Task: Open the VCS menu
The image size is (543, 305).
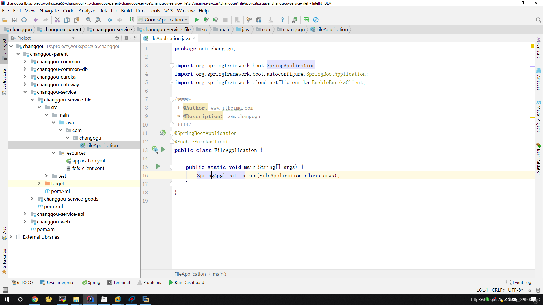Action: tap(169, 11)
